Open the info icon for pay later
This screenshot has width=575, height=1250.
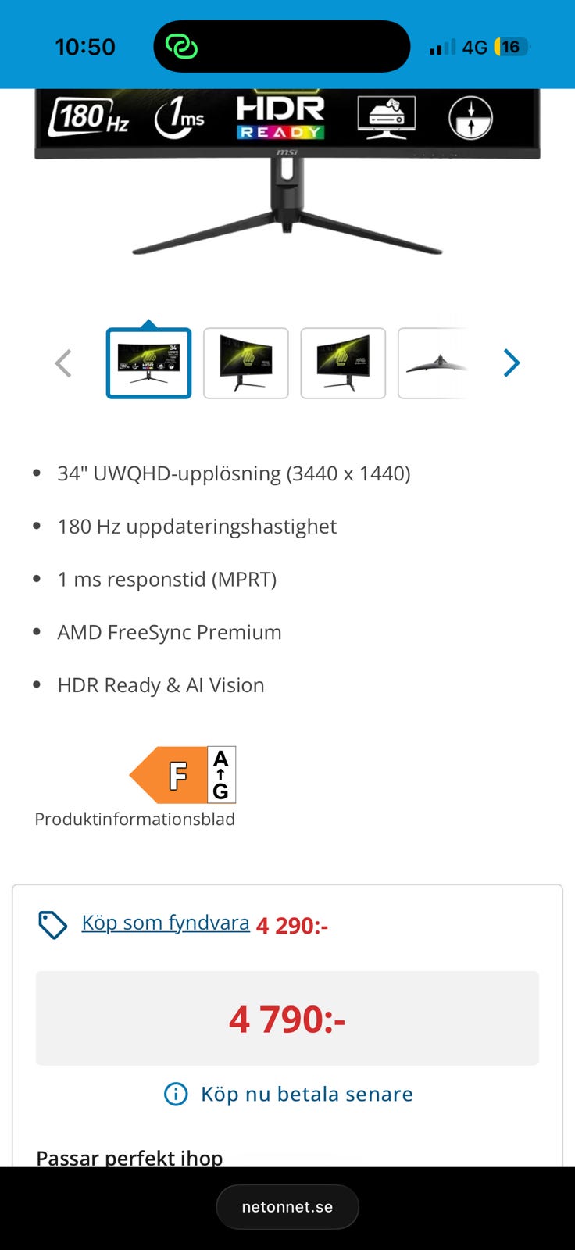176,1094
